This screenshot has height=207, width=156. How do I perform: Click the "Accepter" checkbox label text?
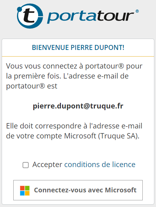[47, 165]
